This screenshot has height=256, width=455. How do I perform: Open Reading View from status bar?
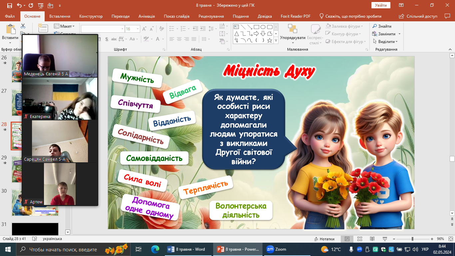pos(372,239)
